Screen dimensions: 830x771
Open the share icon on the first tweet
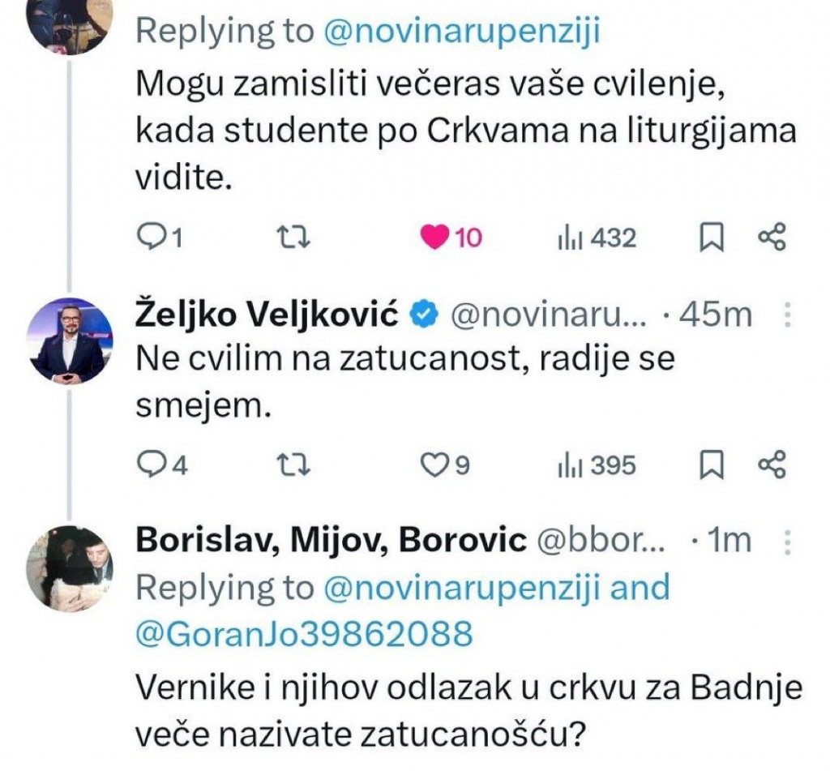[770, 238]
